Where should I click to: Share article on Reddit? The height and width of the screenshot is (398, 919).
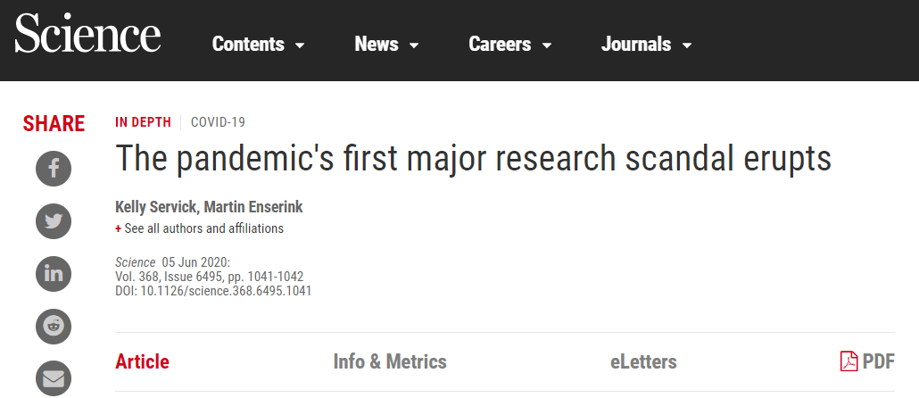pos(54,326)
